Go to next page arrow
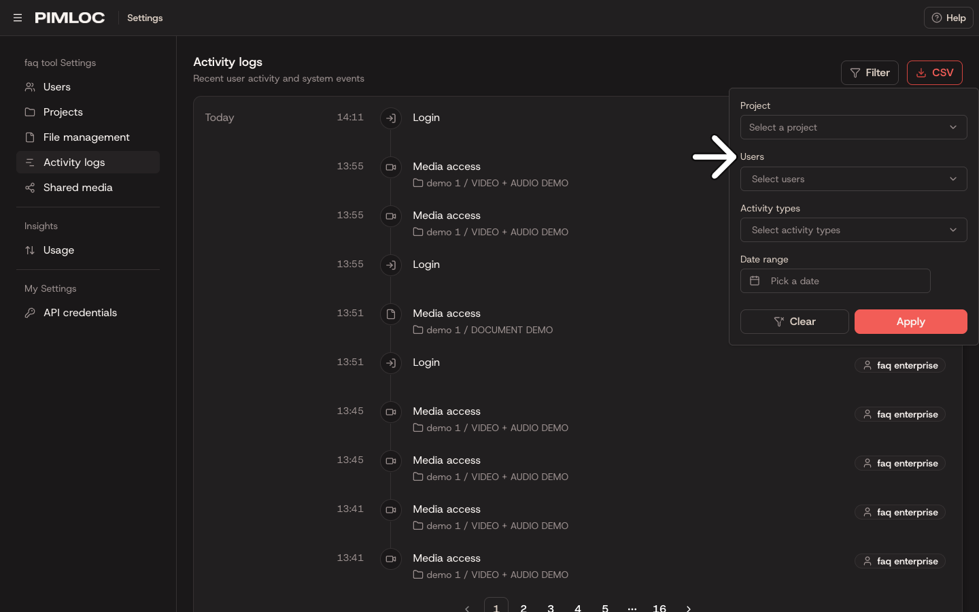 click(689, 608)
